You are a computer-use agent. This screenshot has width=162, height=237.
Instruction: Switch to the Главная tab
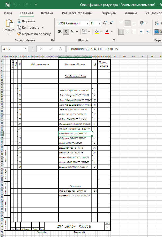(x=27, y=13)
